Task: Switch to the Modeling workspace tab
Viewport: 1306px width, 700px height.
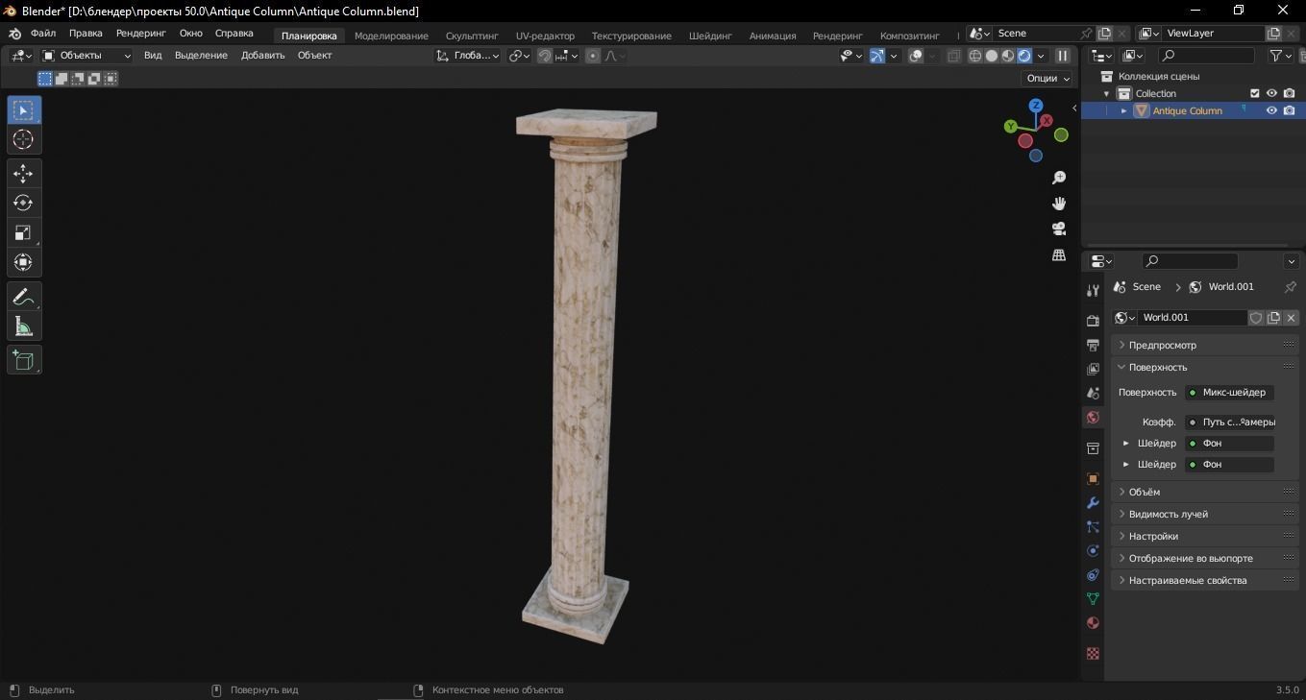Action: click(391, 36)
